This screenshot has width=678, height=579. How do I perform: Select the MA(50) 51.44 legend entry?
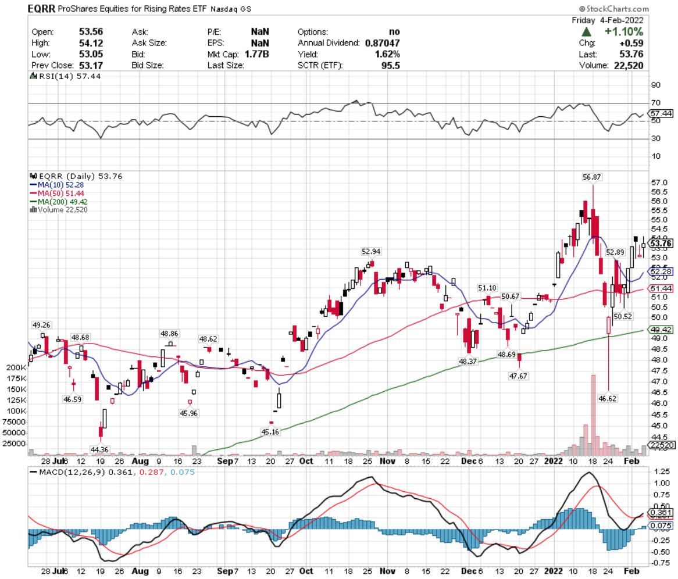click(57, 193)
